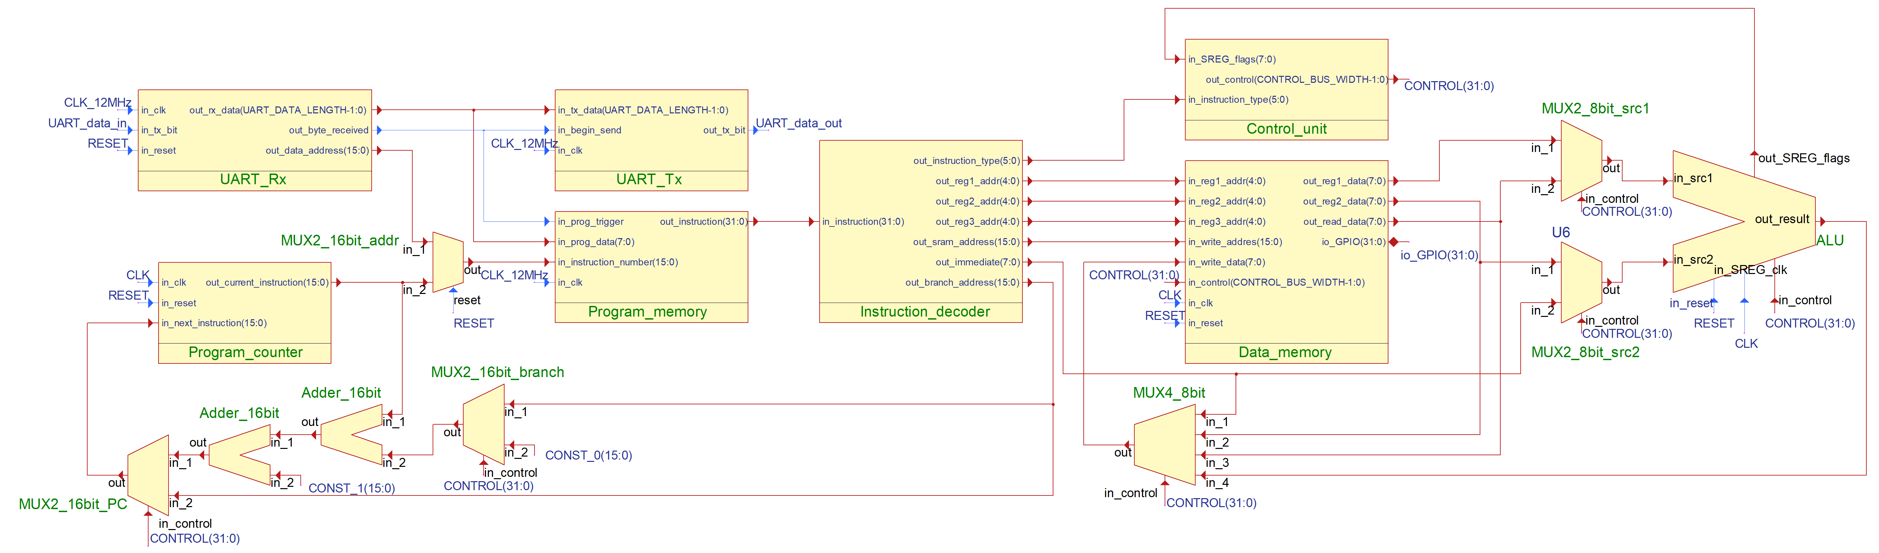Select the U6 instance label
1879x553 pixels.
(1560, 232)
